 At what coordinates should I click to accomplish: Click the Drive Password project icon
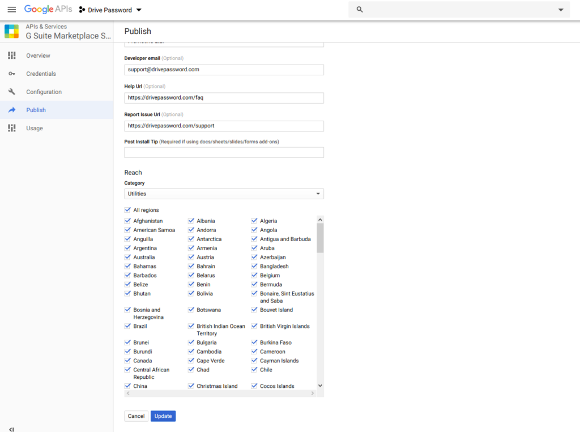click(82, 10)
